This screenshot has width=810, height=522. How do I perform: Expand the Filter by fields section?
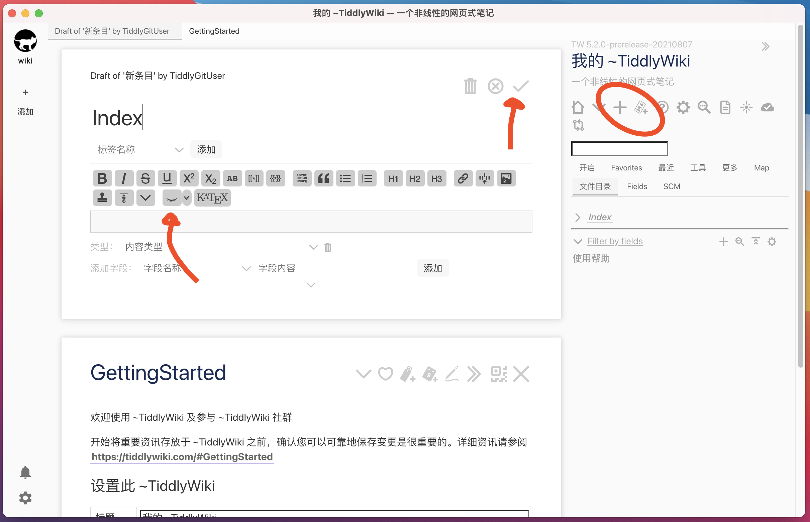578,241
